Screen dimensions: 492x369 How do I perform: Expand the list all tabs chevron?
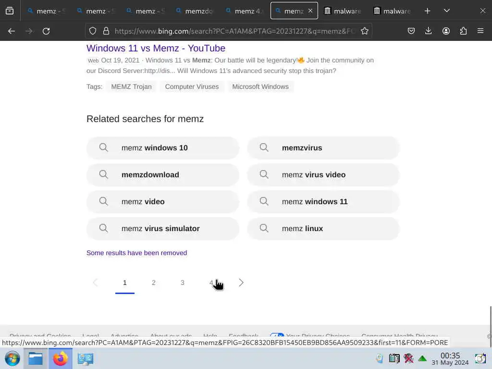point(447,11)
